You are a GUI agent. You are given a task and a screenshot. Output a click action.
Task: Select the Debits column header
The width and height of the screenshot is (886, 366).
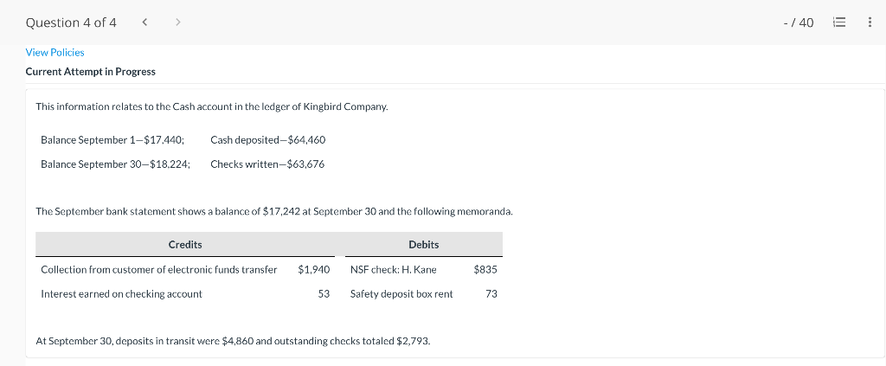[x=423, y=245]
